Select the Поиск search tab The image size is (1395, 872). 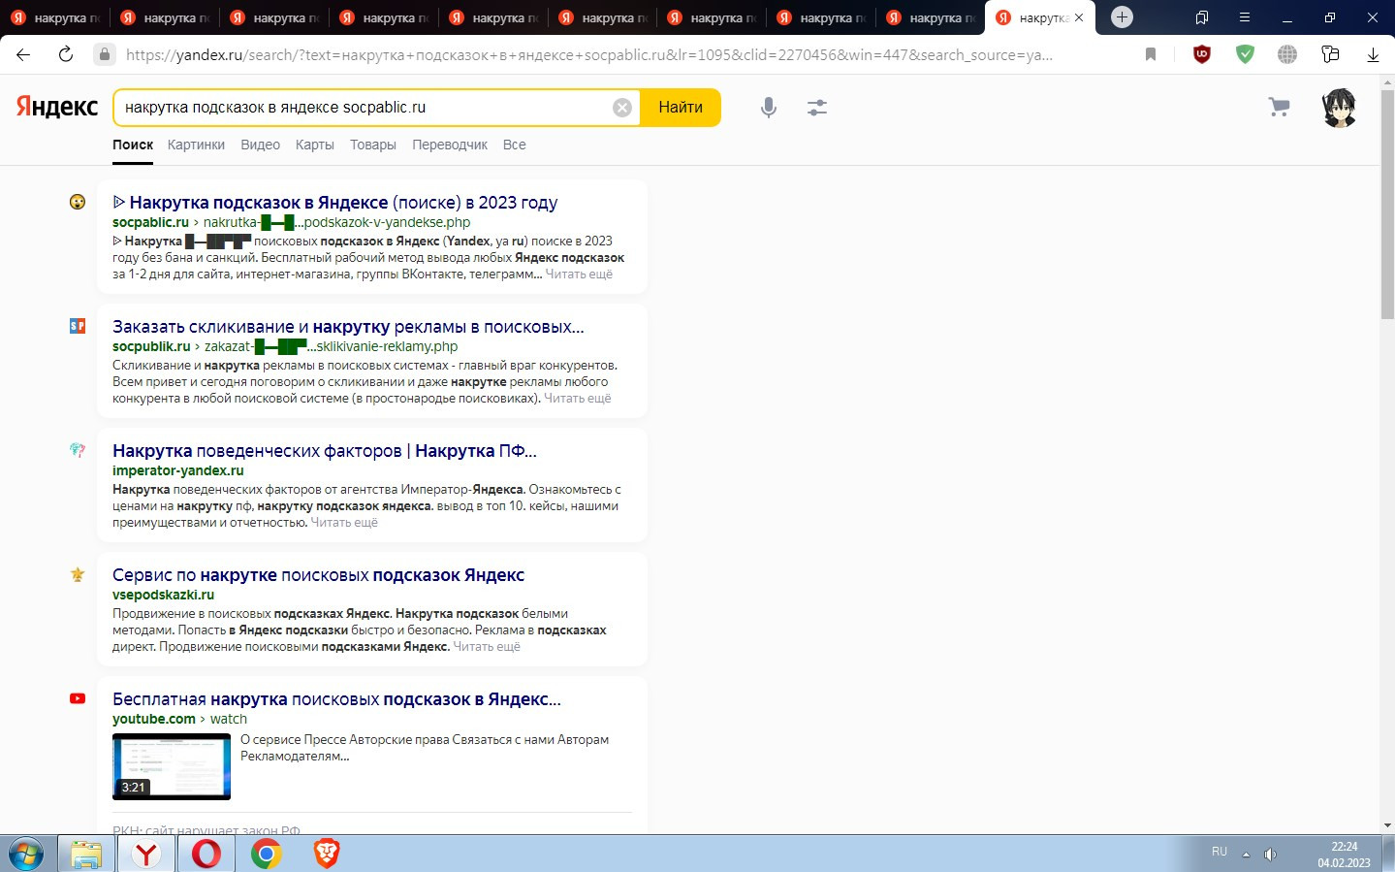(x=133, y=145)
